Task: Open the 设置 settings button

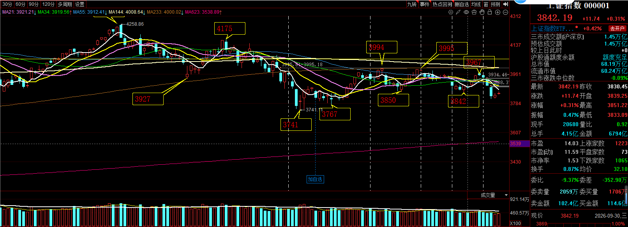Action: pos(80,4)
